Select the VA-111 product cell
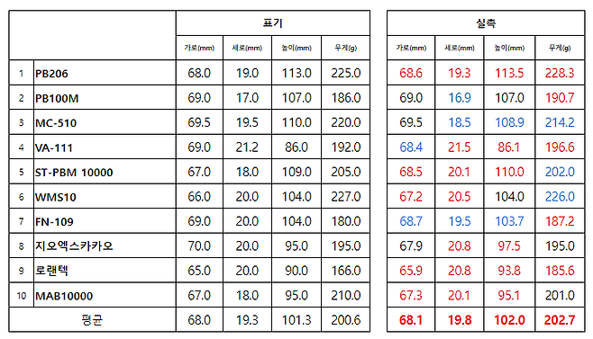 pos(105,147)
